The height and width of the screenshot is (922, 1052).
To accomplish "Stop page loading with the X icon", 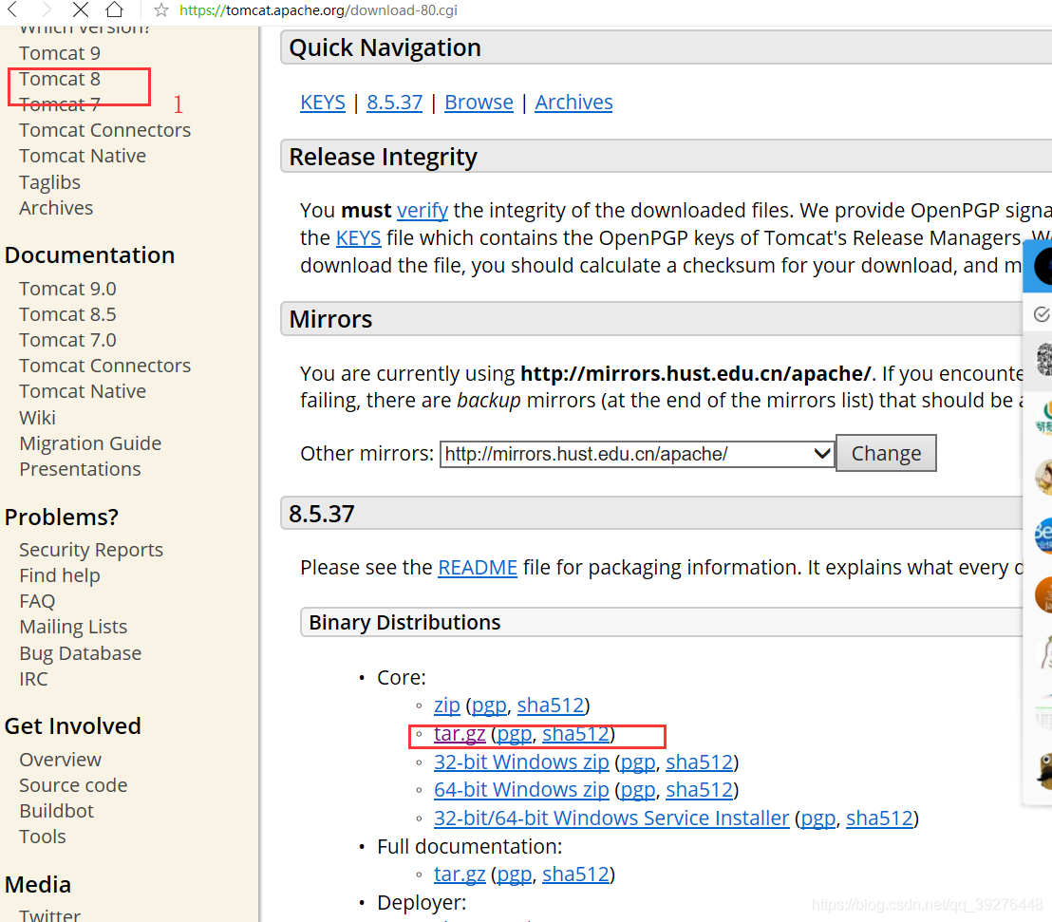I will pyautogui.click(x=81, y=9).
